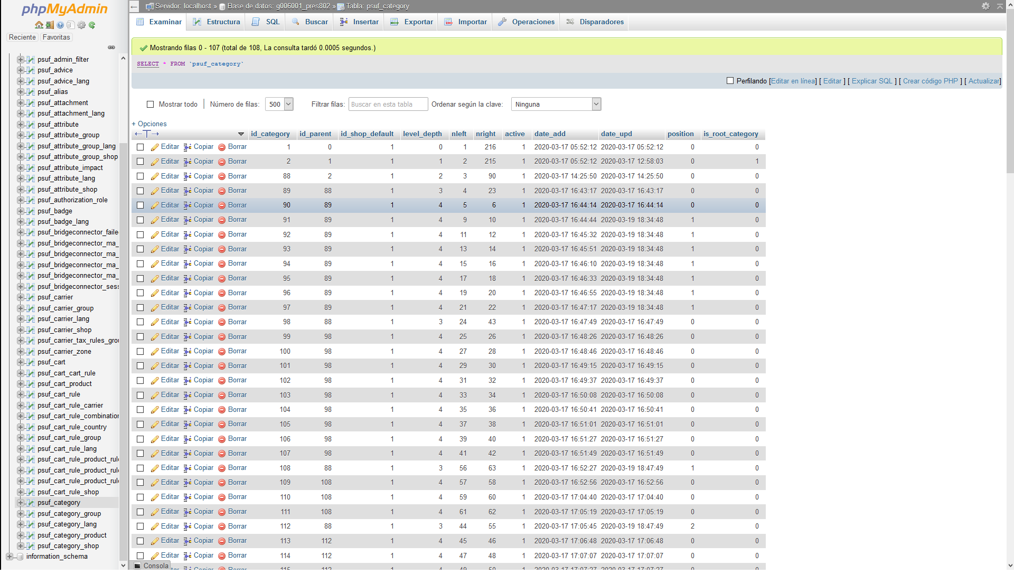Viewport: 1014px width, 574px height.
Task: Go to phpMyAdmin home via house icon
Action: click(39, 25)
